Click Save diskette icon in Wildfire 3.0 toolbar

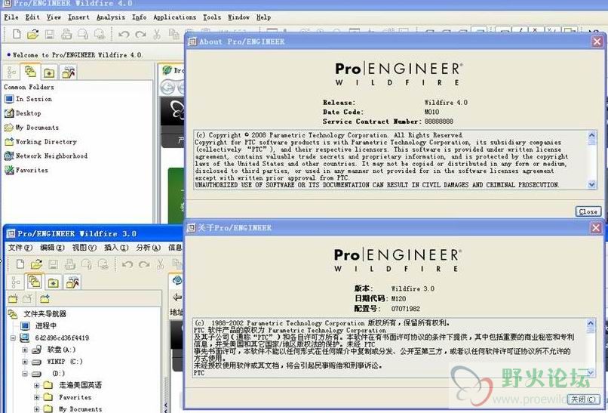(x=53, y=264)
